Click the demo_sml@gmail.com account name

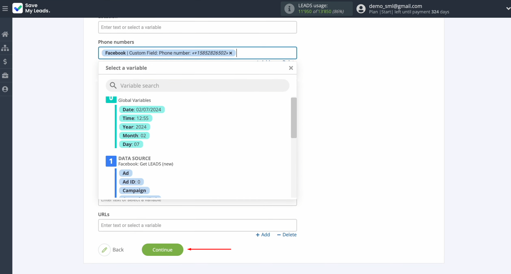[x=395, y=6]
